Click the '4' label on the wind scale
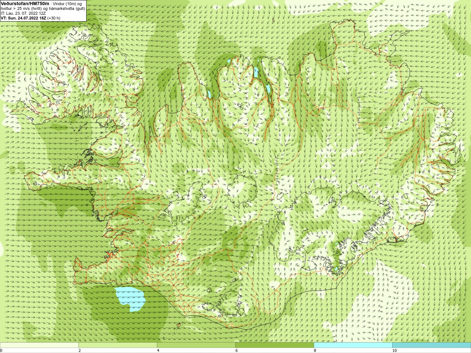Viewport: 471px width, 353px height. 158,350
